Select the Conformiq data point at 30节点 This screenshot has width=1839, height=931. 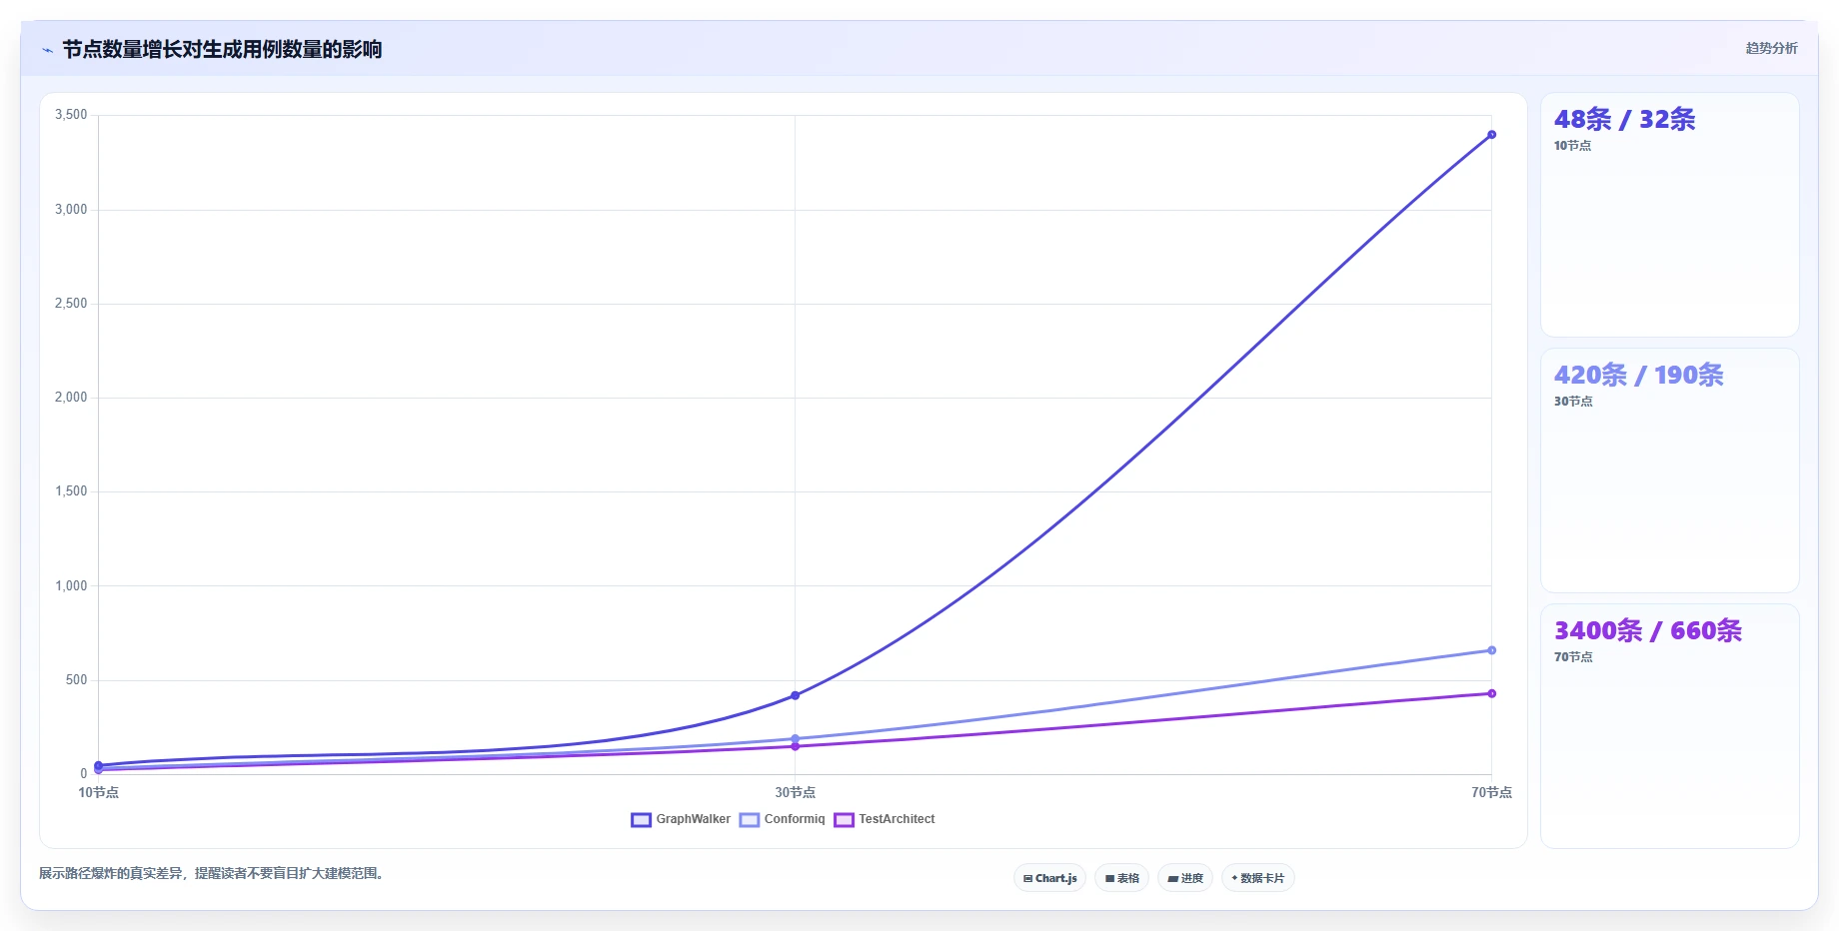(x=795, y=739)
